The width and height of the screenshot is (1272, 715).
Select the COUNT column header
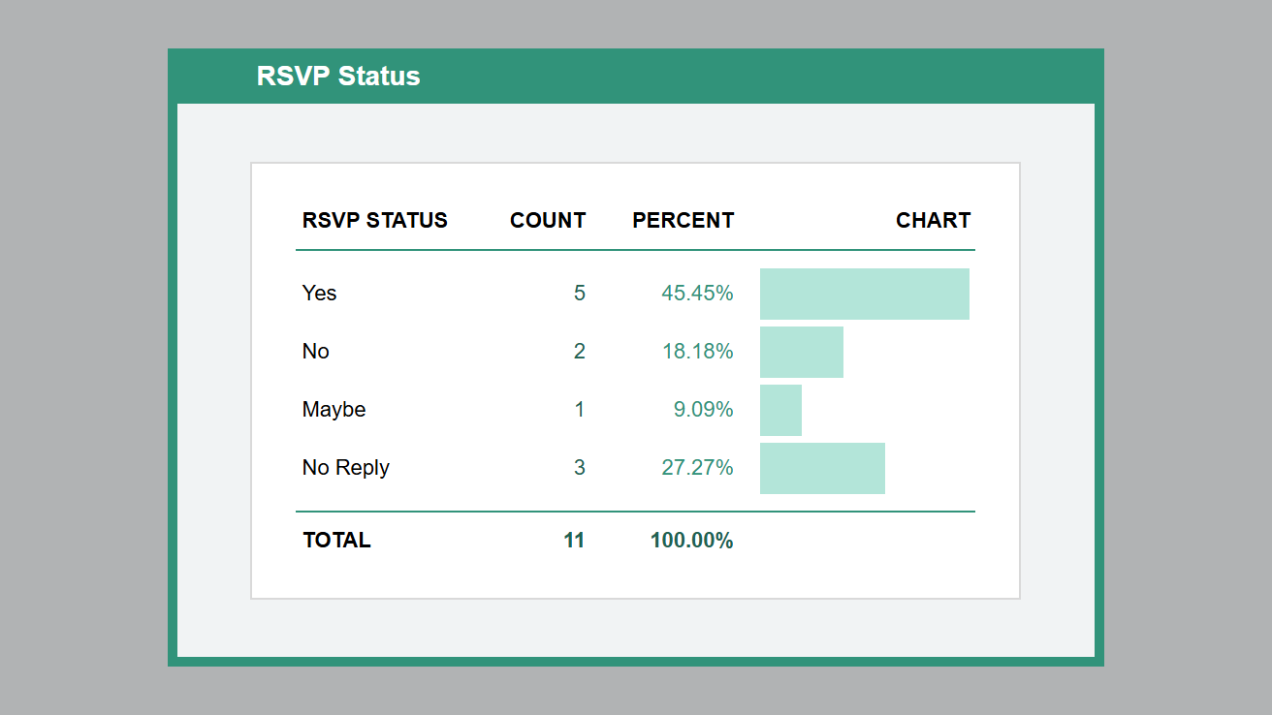[547, 220]
